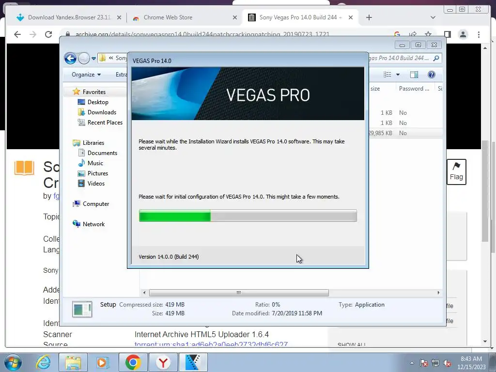The height and width of the screenshot is (372, 496).
Task: Open Downloads in the Favorites list
Action: pyautogui.click(x=102, y=112)
